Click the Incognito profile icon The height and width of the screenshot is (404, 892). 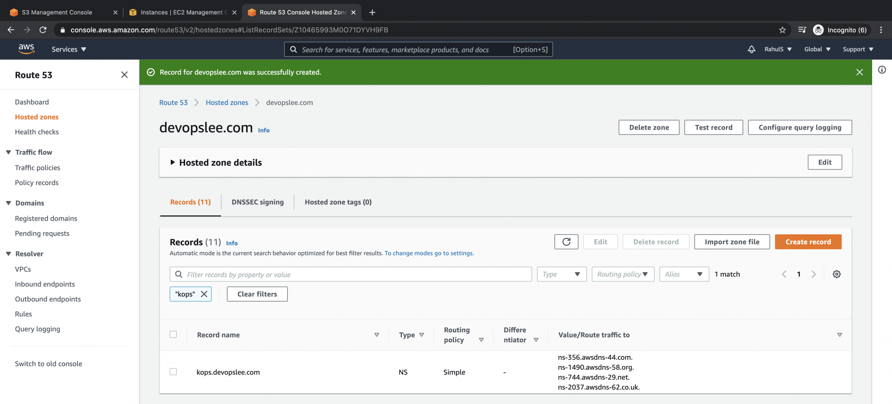[818, 30]
